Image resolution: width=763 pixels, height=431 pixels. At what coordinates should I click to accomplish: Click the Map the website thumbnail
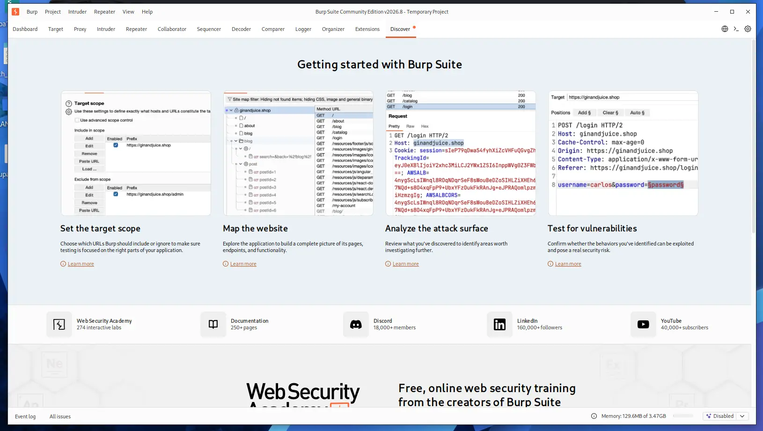coord(298,153)
